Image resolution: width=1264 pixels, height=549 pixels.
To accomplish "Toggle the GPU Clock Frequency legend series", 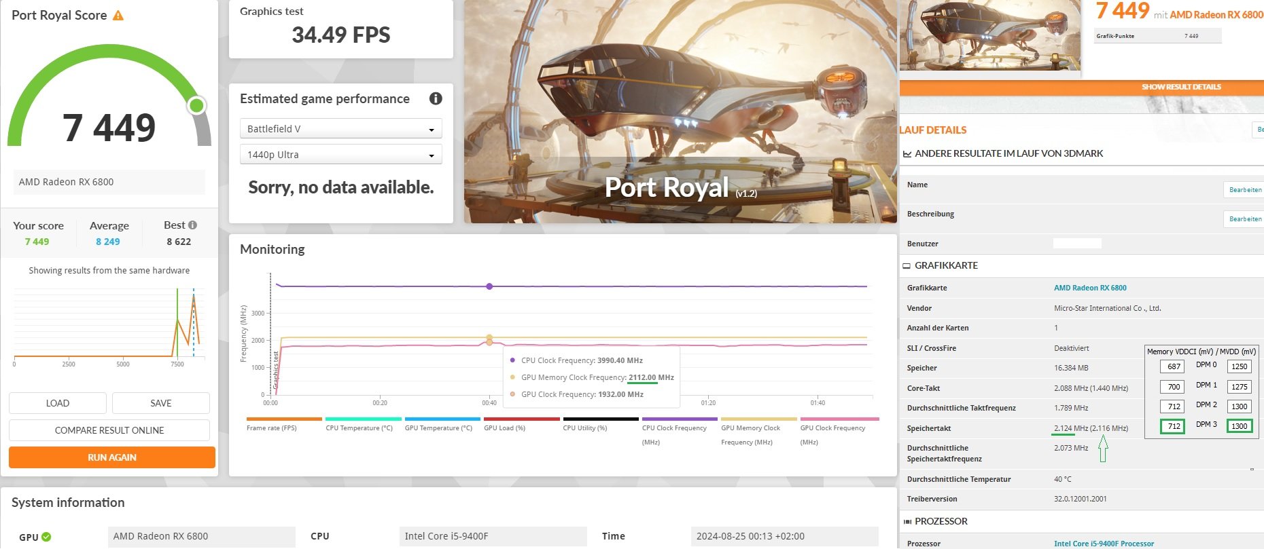I will coord(839,431).
